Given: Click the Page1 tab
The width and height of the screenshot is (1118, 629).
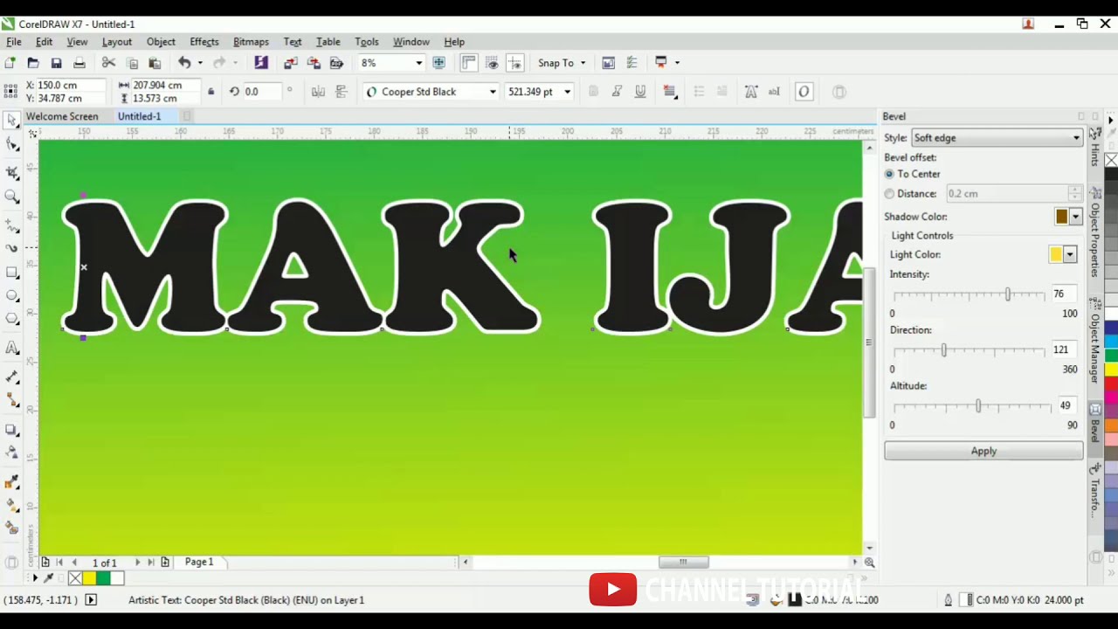Looking at the screenshot, I should pos(199,562).
